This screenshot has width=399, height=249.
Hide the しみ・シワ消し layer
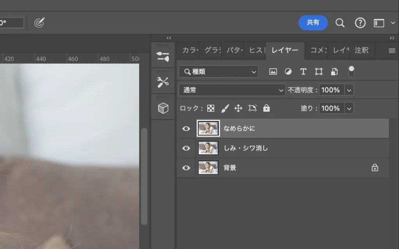[x=186, y=148]
